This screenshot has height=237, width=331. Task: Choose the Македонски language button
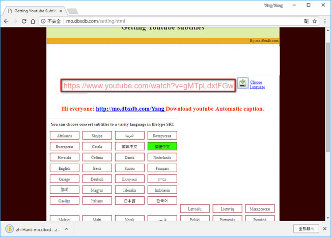coord(260,208)
